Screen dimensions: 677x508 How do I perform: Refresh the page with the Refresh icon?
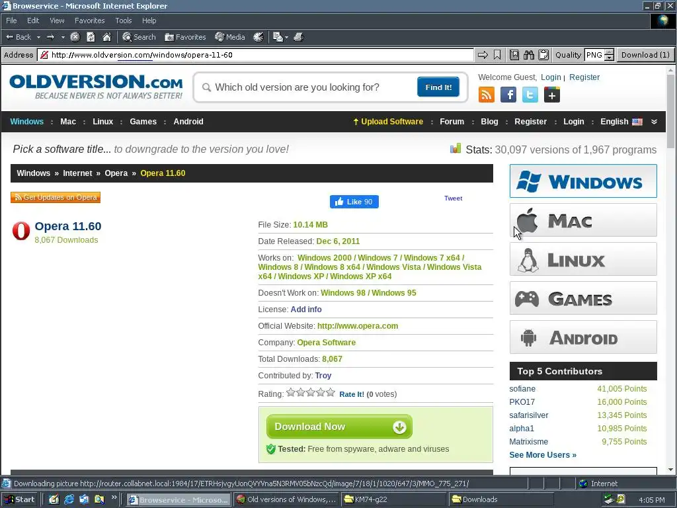point(91,37)
